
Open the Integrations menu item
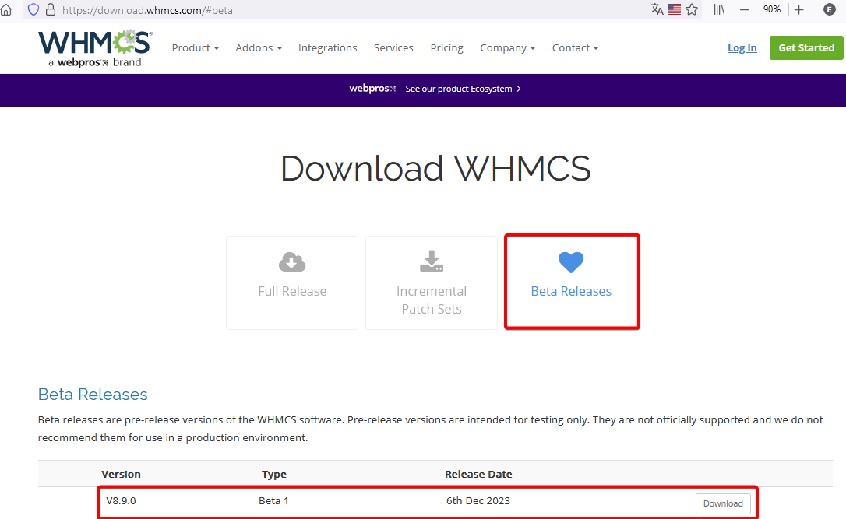[x=327, y=48]
